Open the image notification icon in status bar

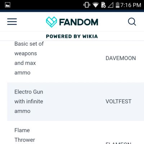tap(8, 5)
